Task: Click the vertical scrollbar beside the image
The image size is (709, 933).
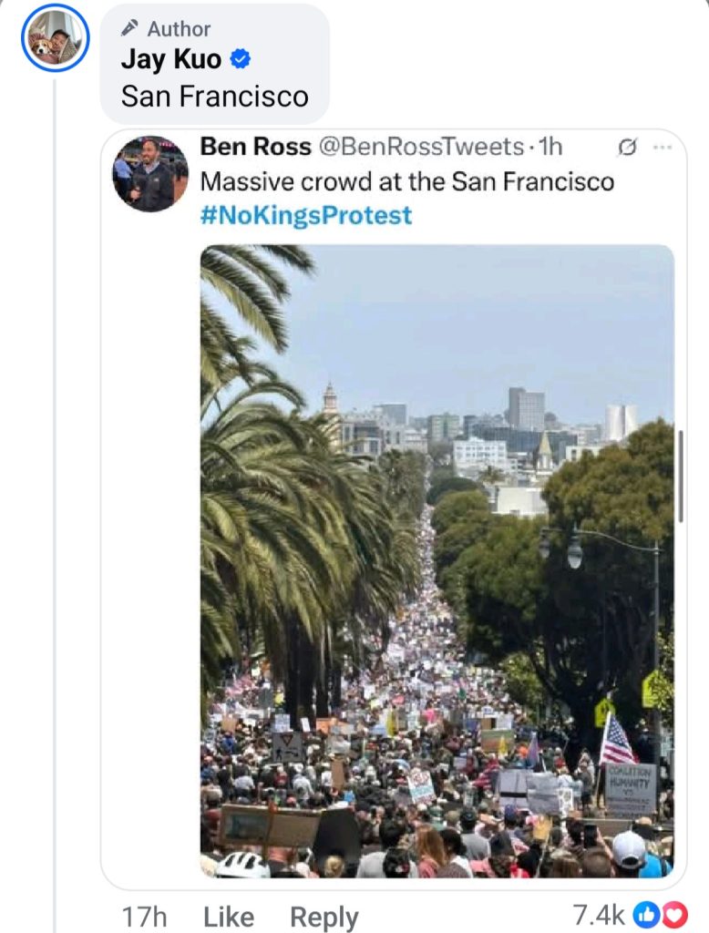Action: click(681, 476)
